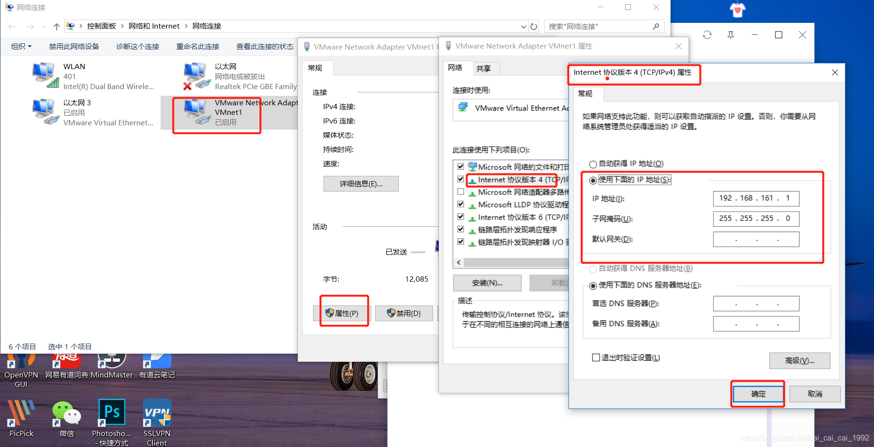
Task: Click 子网掩码 input field
Action: pyautogui.click(x=756, y=218)
